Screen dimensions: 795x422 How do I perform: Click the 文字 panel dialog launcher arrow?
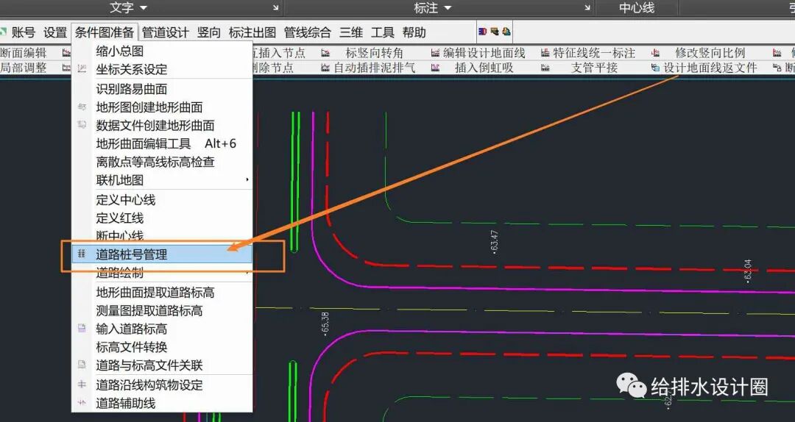(276, 7)
